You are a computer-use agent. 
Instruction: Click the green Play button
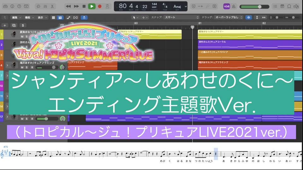[x=92, y=6]
